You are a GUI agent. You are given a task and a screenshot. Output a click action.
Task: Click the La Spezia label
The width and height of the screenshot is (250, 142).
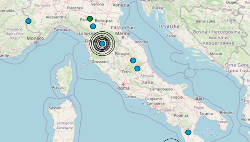(87, 33)
